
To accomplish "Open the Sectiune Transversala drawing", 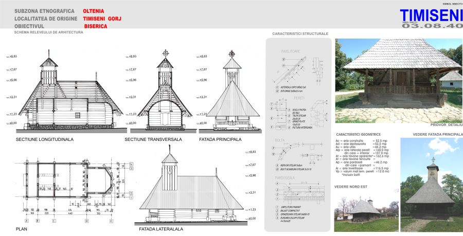I will 165,92.
